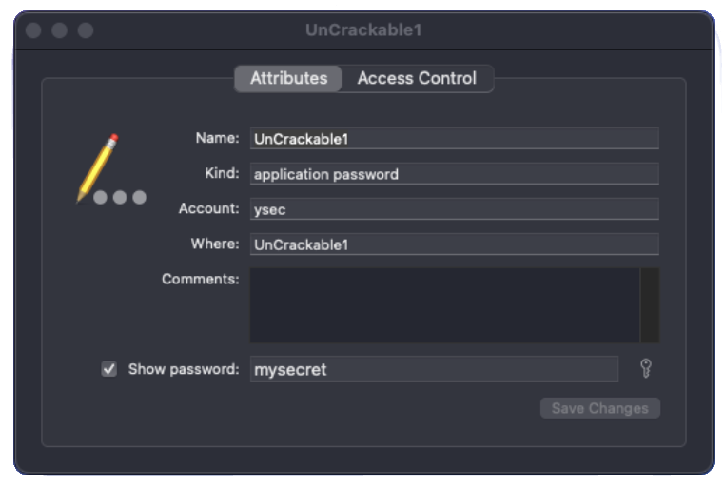Click the Comments area vertical scrollbar
The image size is (725, 488).
650,304
